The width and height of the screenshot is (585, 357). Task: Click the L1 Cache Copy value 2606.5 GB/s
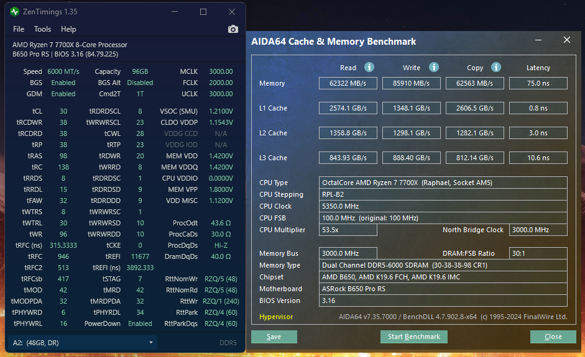pyautogui.click(x=475, y=108)
